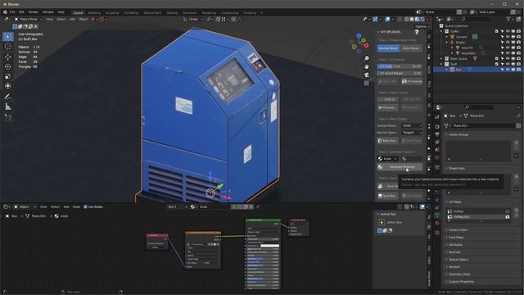Select the Add Cube tool

coord(7,117)
